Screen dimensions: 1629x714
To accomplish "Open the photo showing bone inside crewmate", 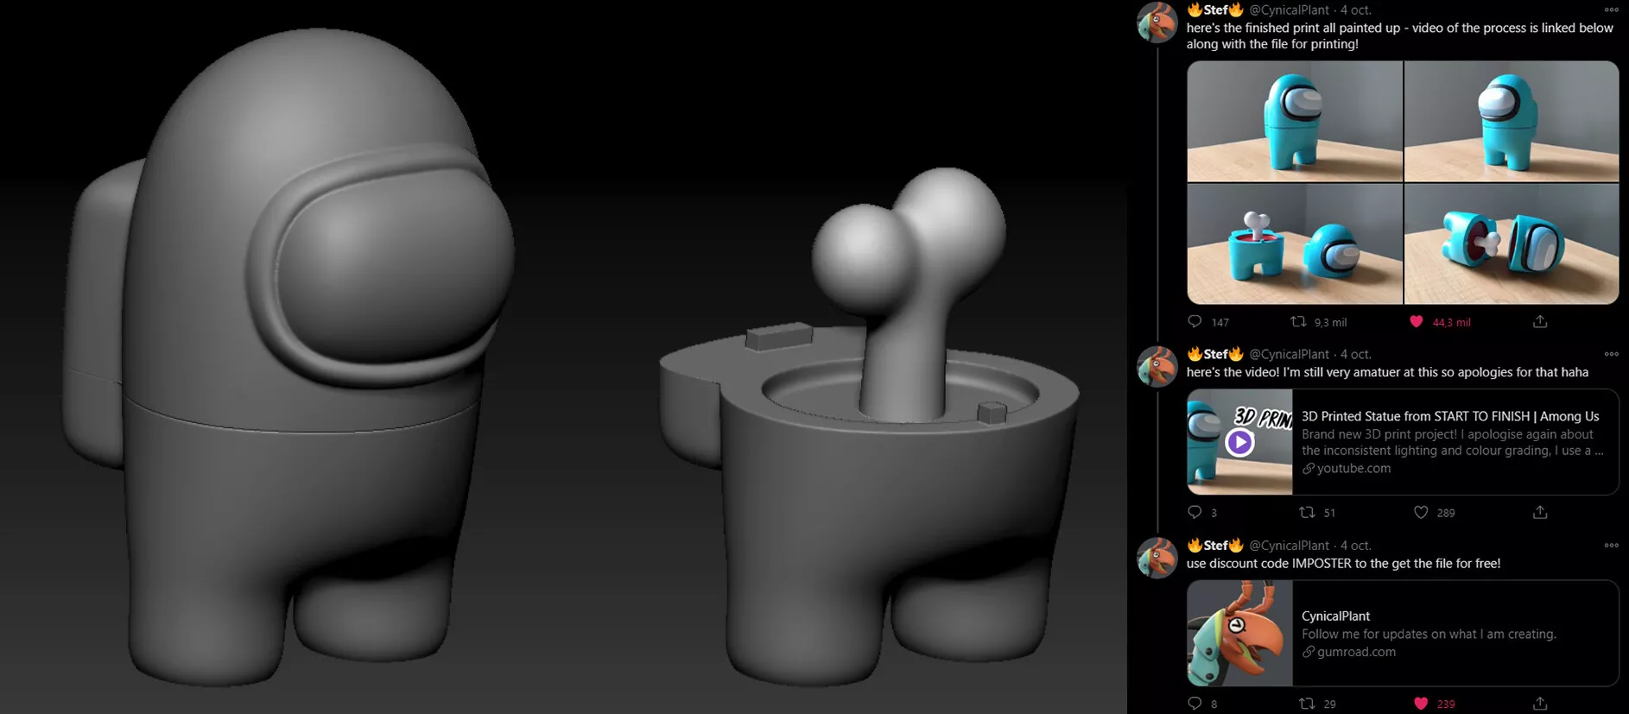I will (x=1294, y=244).
